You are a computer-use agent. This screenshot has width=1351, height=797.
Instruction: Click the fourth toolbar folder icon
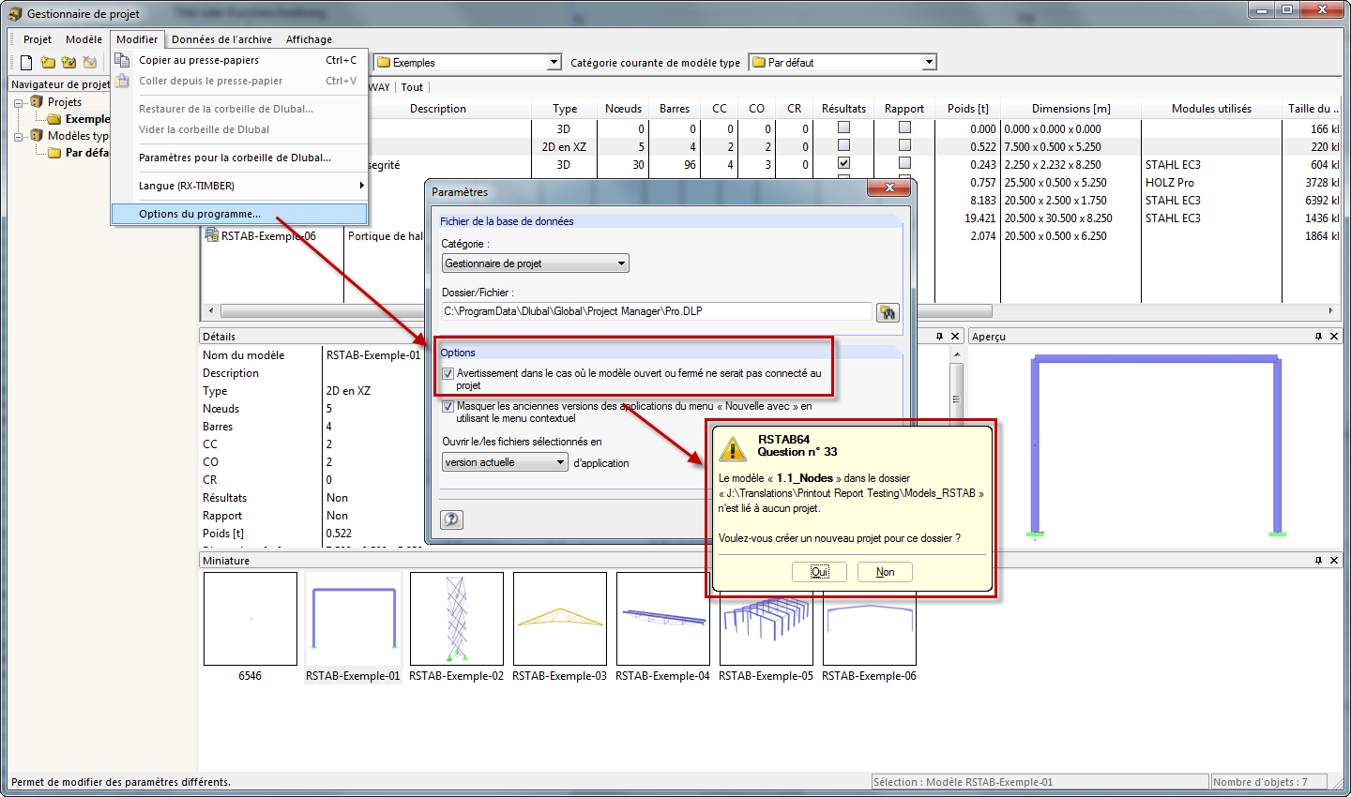coord(90,63)
